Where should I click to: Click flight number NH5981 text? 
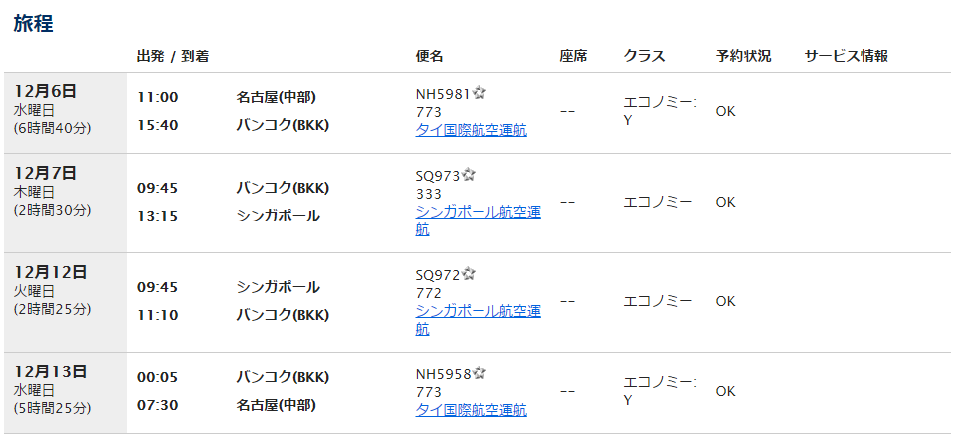click(443, 94)
